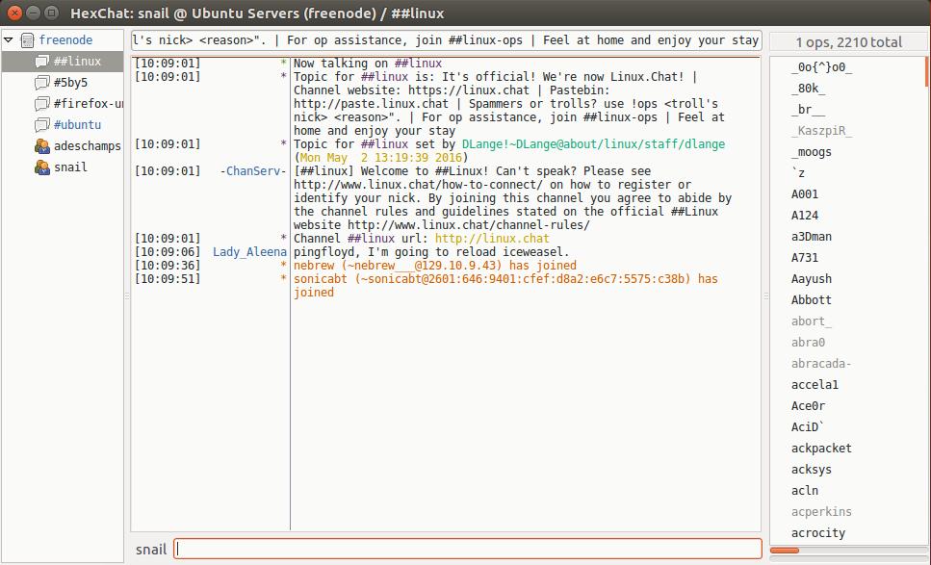Click the [10:09:06] timestamp

pyautogui.click(x=168, y=252)
